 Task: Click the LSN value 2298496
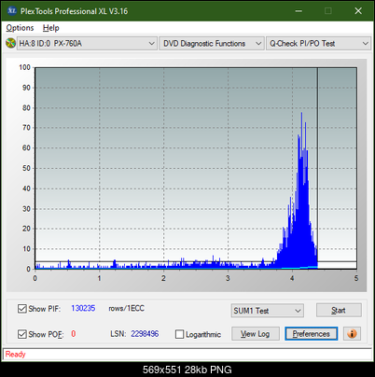pyautogui.click(x=145, y=334)
